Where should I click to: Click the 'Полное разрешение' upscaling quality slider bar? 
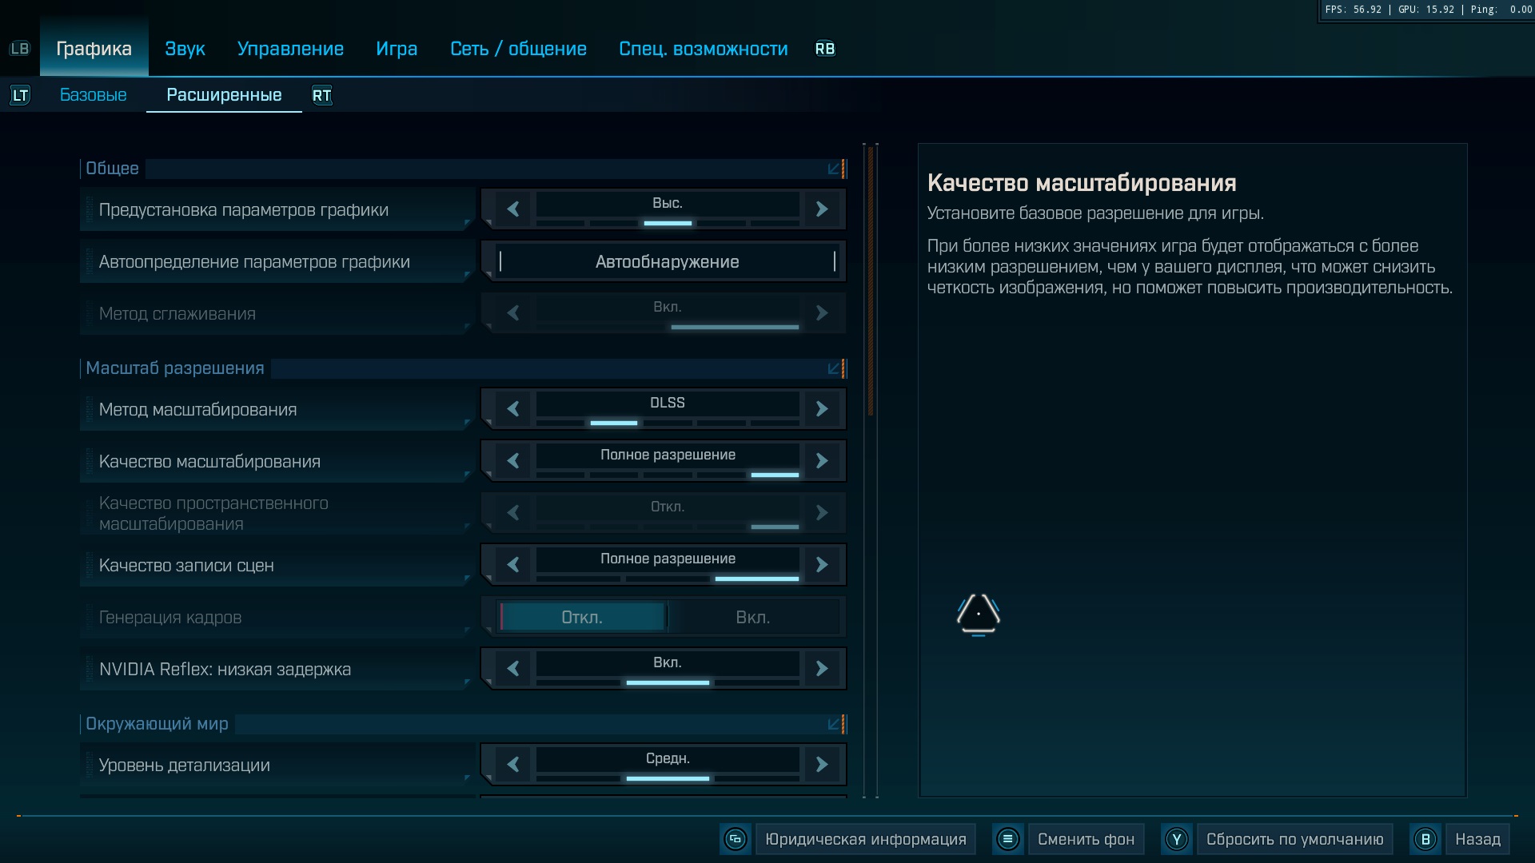click(667, 461)
